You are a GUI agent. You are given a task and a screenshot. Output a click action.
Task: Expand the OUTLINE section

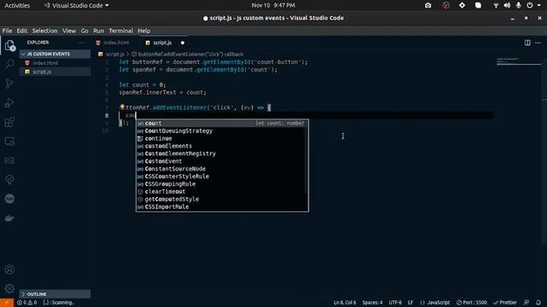(55, 294)
